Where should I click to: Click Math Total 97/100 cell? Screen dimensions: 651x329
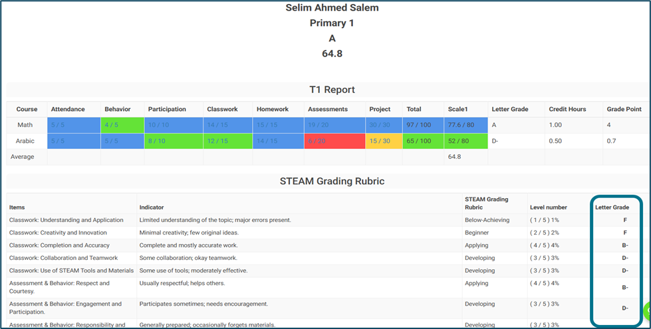coord(423,125)
